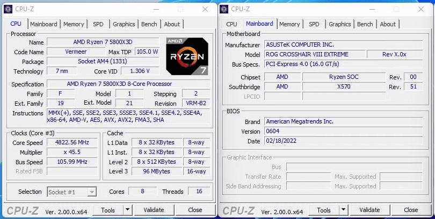This screenshot has height=219, width=435.
Task: Click the 105.0 W Max TDP value
Action: coord(147,52)
